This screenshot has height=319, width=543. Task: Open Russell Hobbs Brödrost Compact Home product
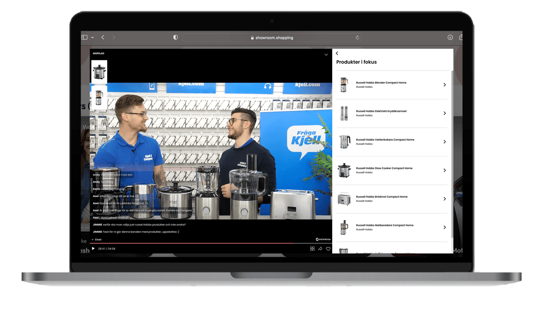[x=393, y=199]
